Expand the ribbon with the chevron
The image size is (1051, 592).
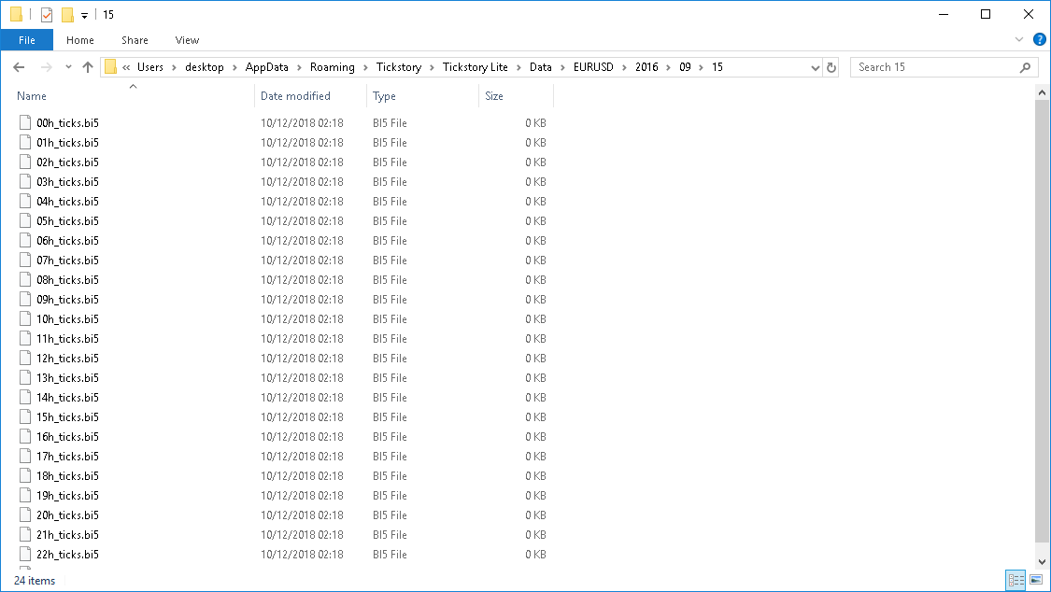point(1019,39)
